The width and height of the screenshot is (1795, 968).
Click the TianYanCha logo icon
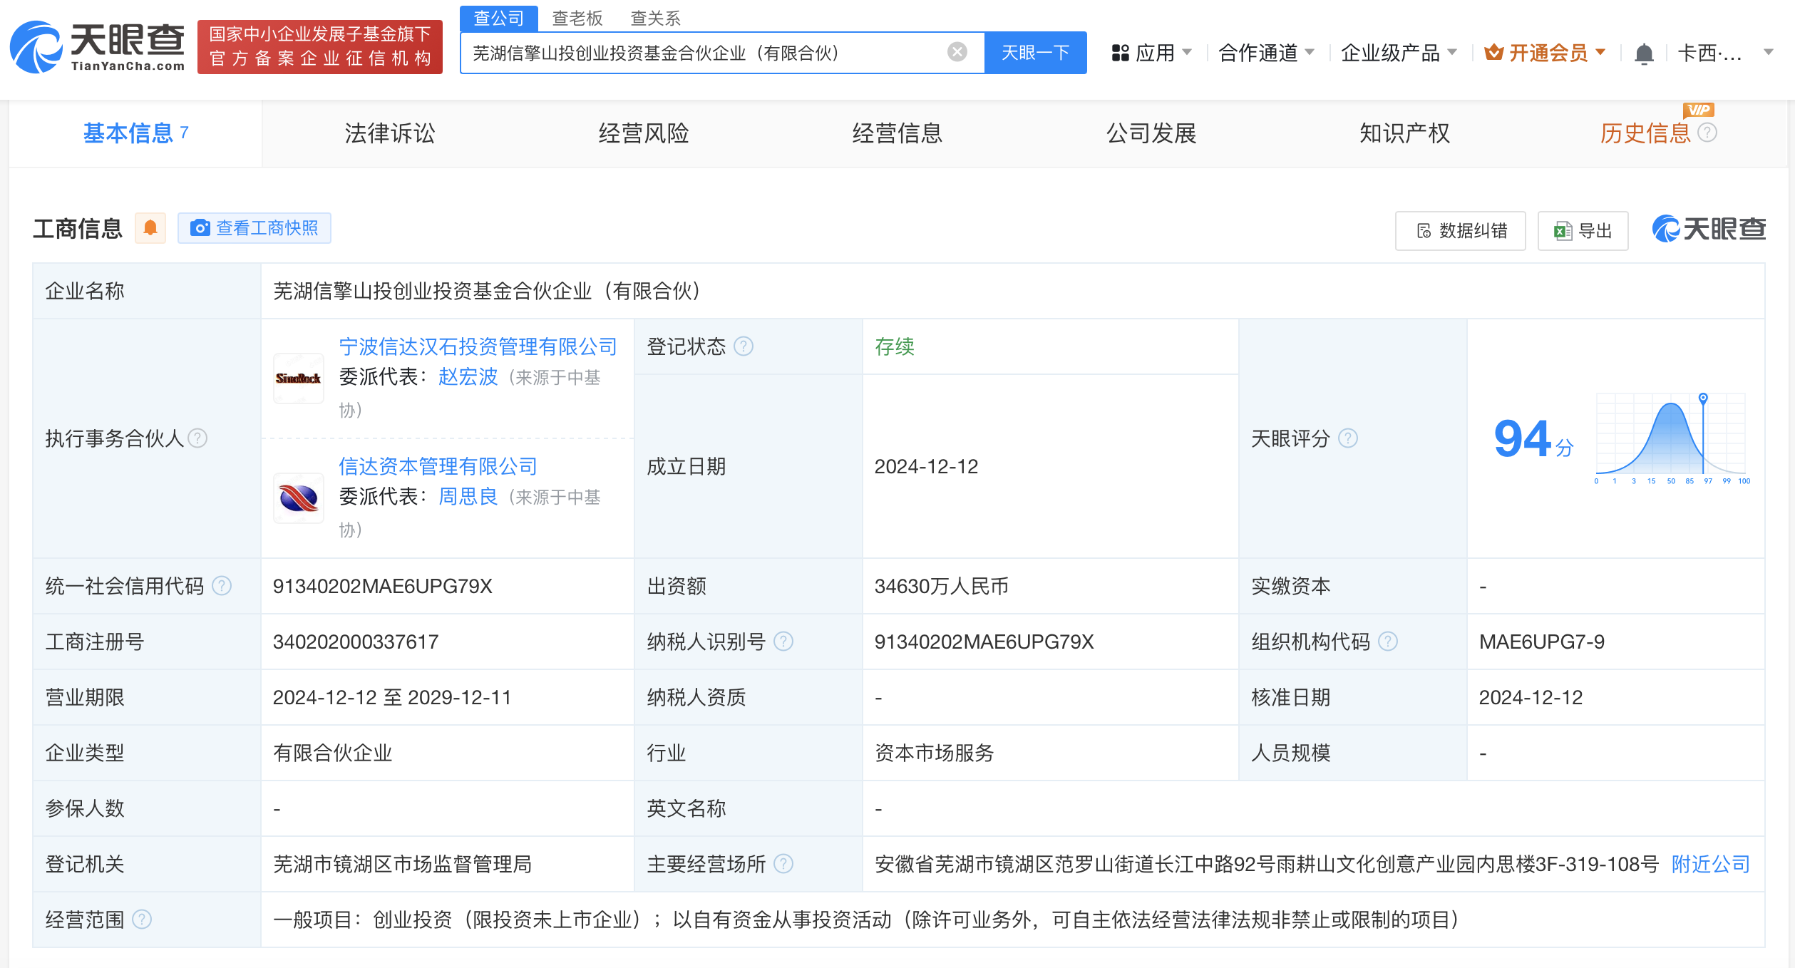click(x=36, y=48)
